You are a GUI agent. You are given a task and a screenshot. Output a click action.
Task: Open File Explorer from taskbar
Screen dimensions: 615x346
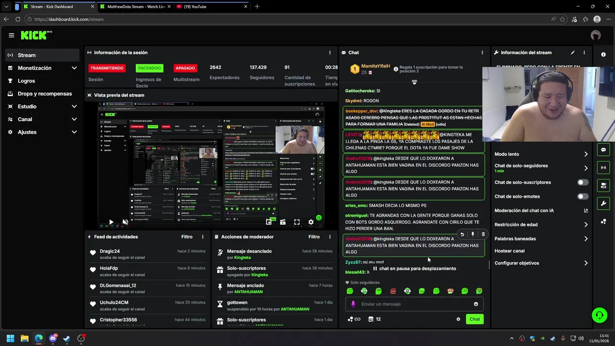25,338
